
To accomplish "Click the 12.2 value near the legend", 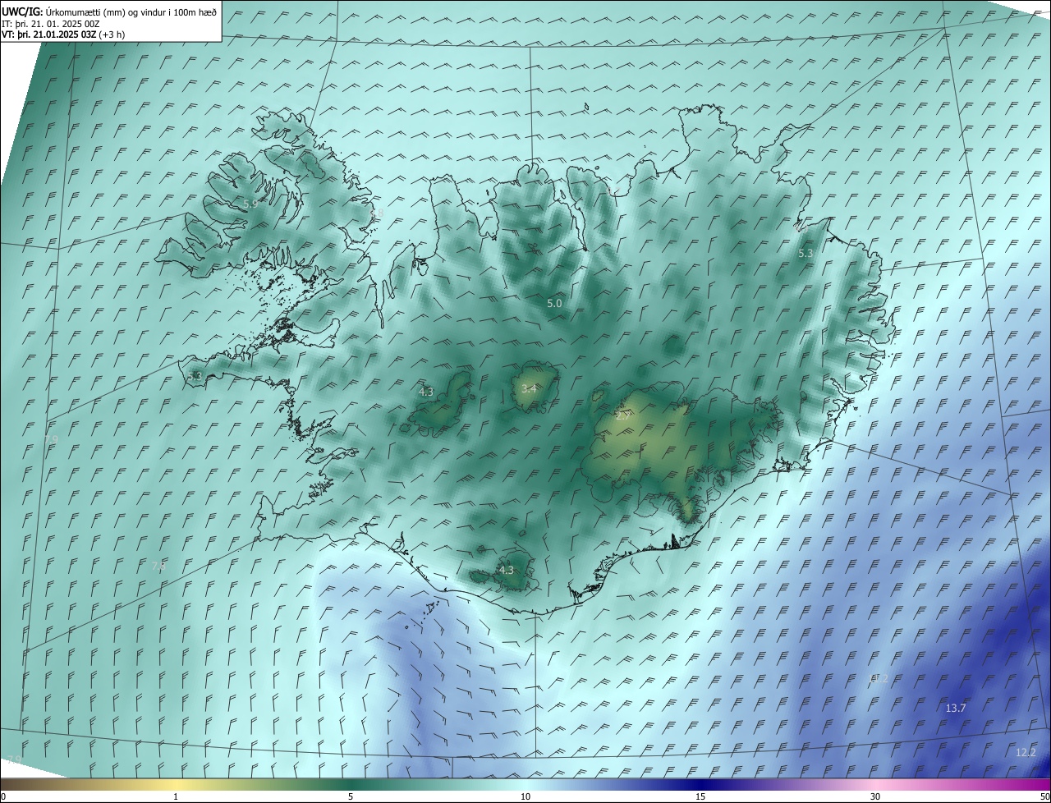I will tap(1026, 753).
